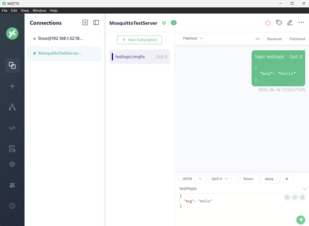Click the test/topic topic input field
The image size is (309, 226).
(239, 189)
